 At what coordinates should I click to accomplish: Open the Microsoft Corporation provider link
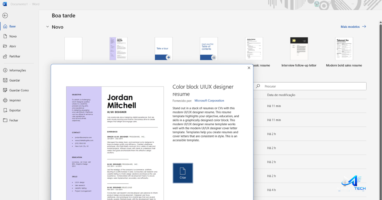click(209, 101)
